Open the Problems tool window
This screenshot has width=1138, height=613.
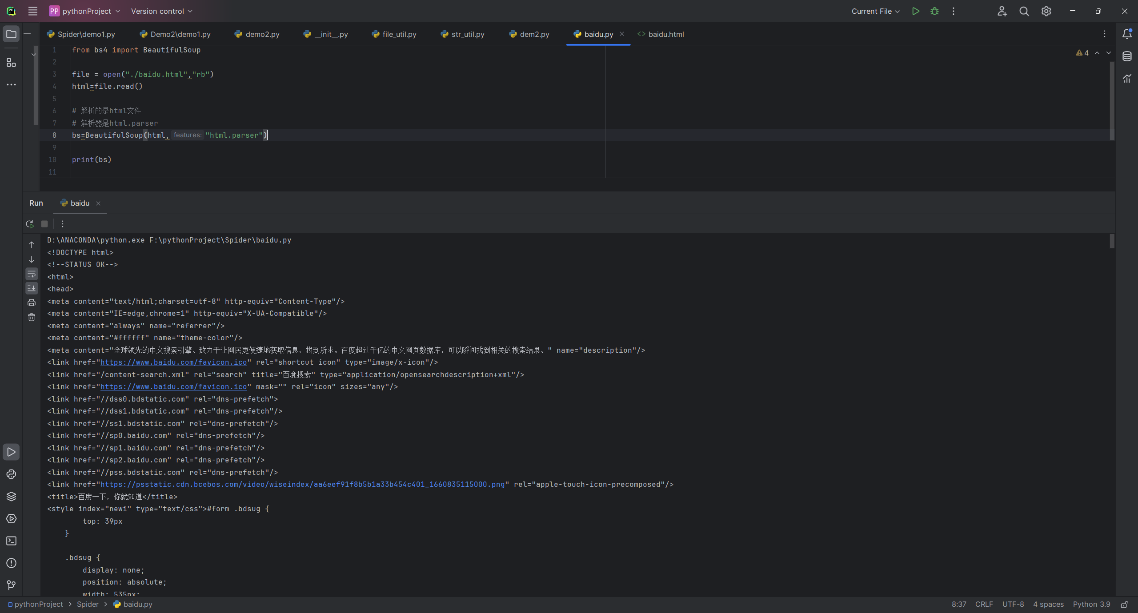[11, 563]
